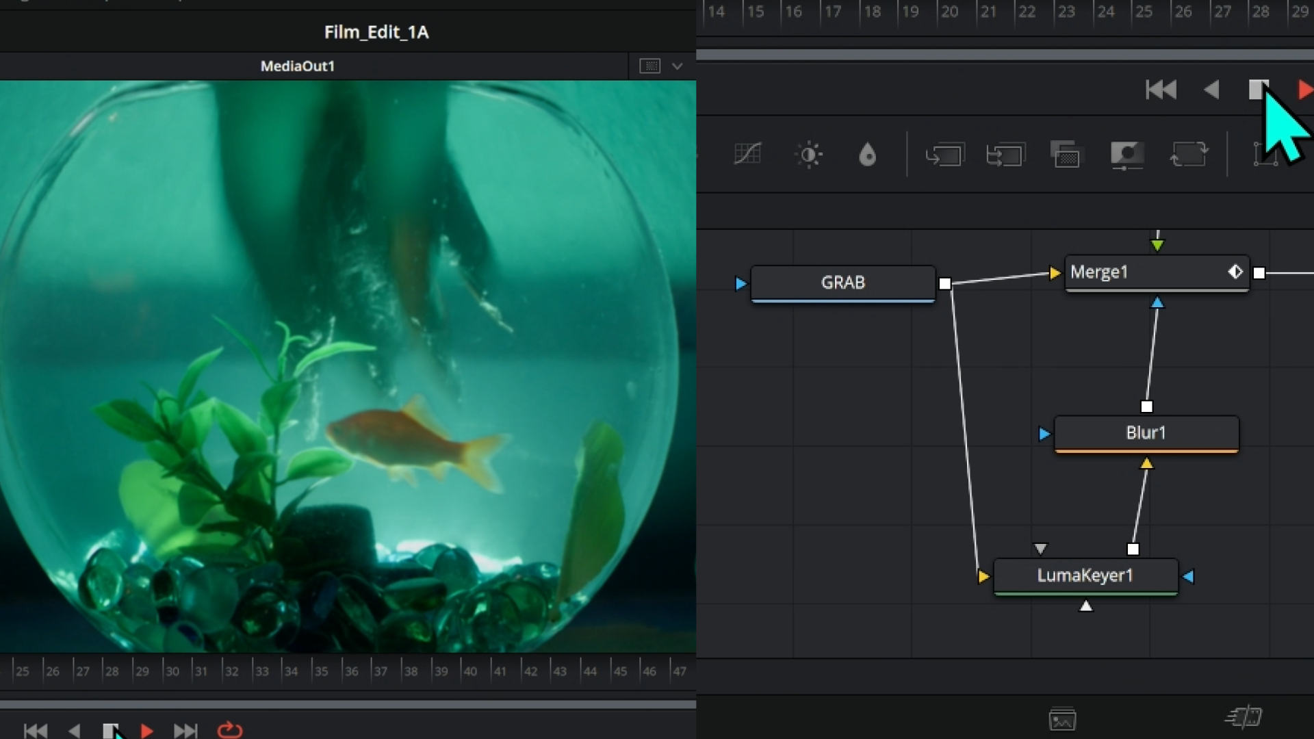The width and height of the screenshot is (1314, 739).
Task: Add Channel Booleans tool from toolbar
Action: 1005,155
